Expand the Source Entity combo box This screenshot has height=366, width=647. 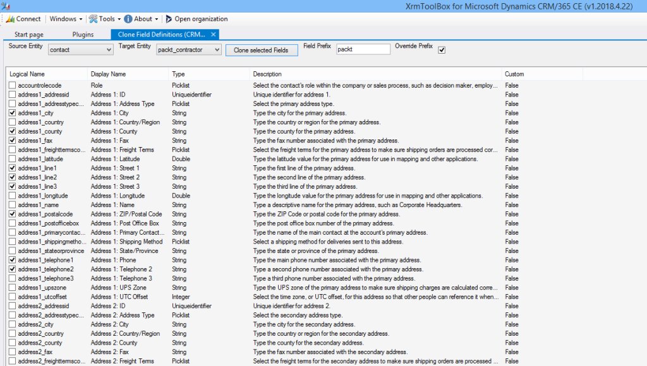pos(80,49)
